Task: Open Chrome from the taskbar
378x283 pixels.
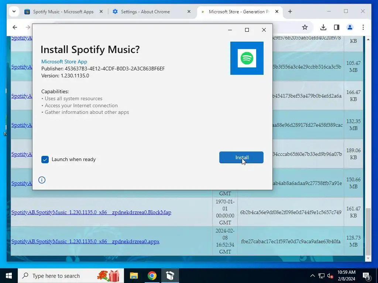Action: (x=152, y=276)
